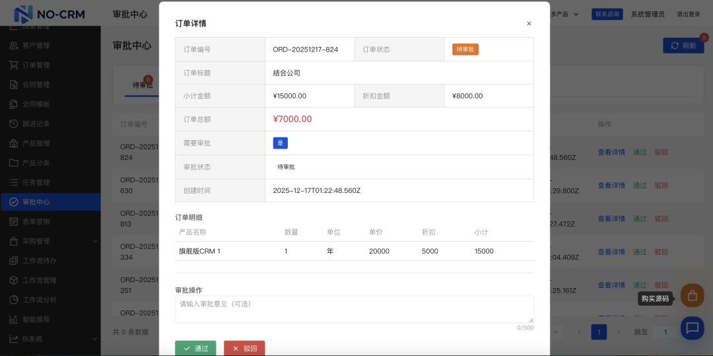Screen dimensions: 713x356
Task: Open the blue chat bubble widget
Action: pos(692,328)
